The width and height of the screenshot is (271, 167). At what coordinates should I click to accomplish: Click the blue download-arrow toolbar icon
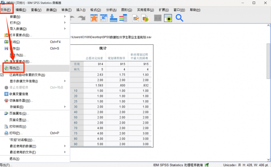point(113,18)
